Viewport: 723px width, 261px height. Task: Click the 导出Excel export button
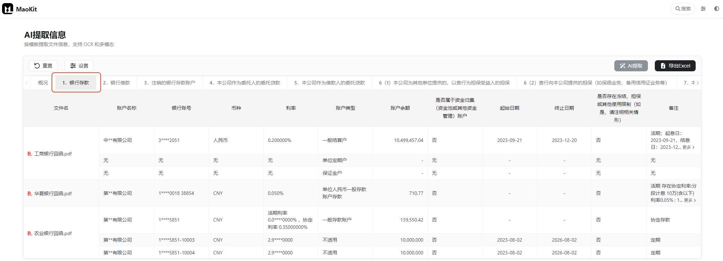(675, 66)
